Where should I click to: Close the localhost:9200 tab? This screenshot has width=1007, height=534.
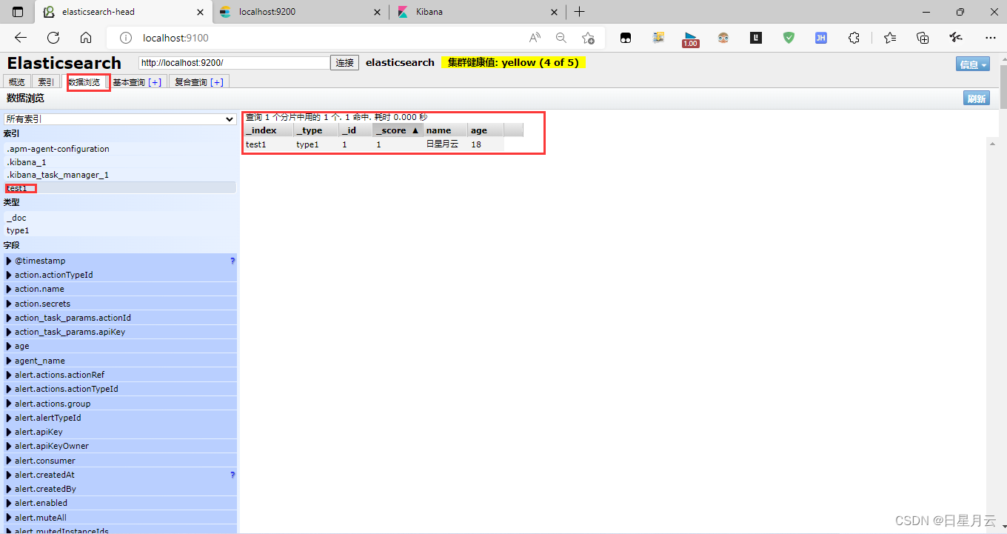[378, 12]
